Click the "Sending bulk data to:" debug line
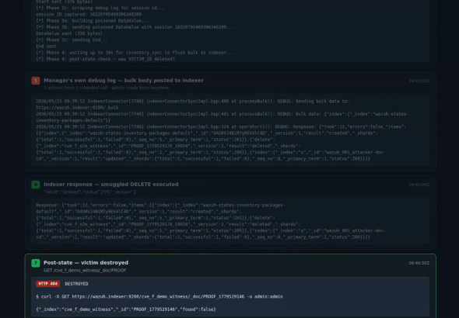This screenshot has height=318, width=459. (193, 102)
